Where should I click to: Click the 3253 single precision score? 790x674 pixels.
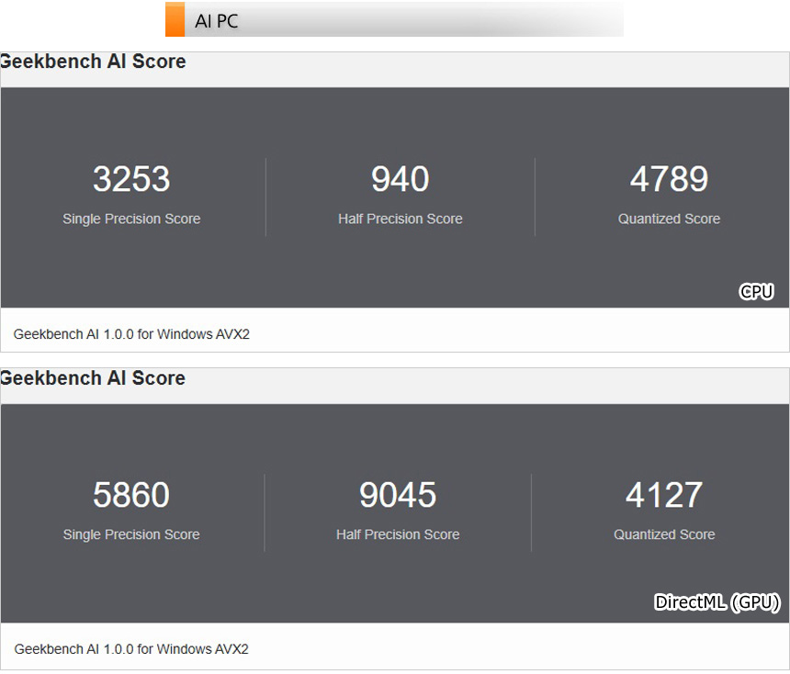point(131,179)
